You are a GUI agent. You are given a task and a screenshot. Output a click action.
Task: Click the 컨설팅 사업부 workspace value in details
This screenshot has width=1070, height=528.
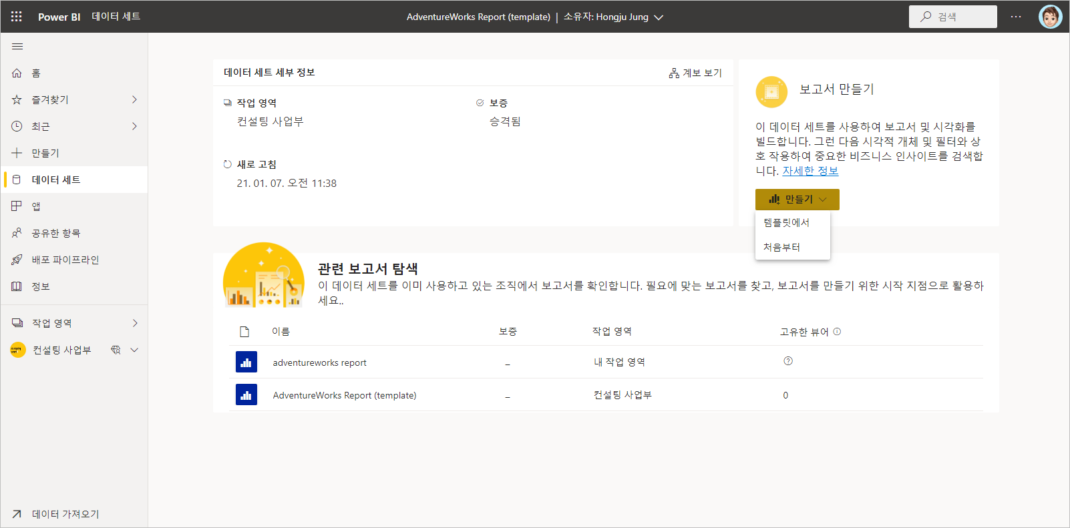pyautogui.click(x=270, y=121)
